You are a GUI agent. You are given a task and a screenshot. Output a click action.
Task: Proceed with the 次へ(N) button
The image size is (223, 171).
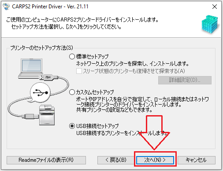click(155, 160)
